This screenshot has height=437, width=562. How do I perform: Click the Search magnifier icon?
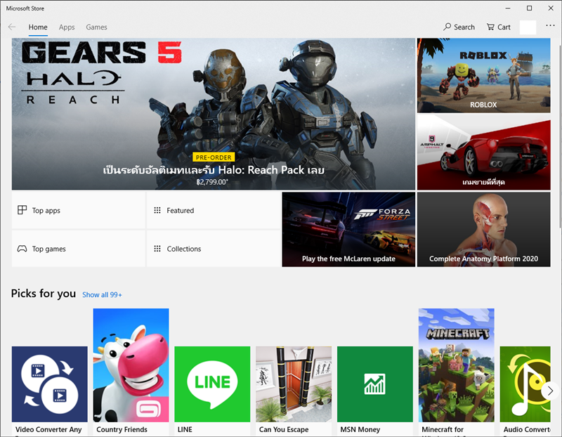click(x=447, y=27)
